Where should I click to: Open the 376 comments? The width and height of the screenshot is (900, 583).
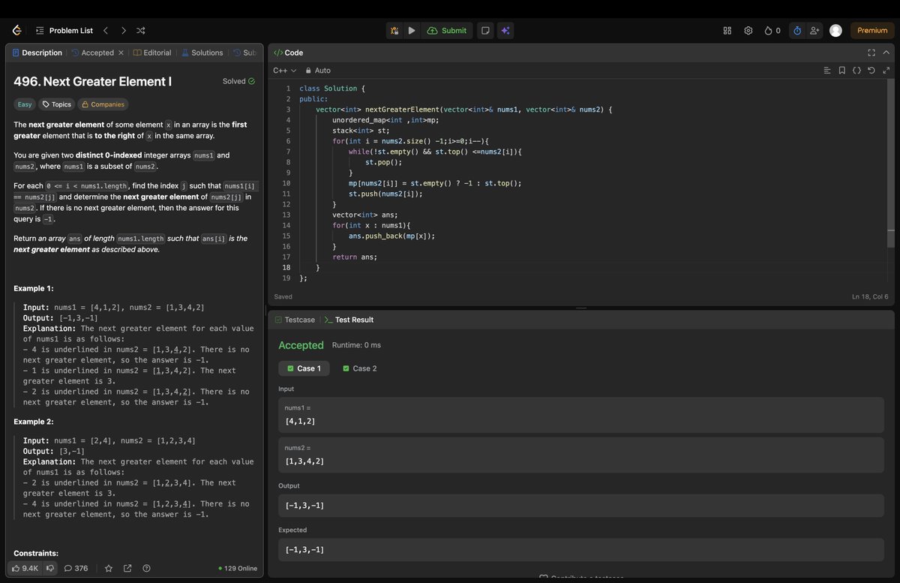point(76,568)
